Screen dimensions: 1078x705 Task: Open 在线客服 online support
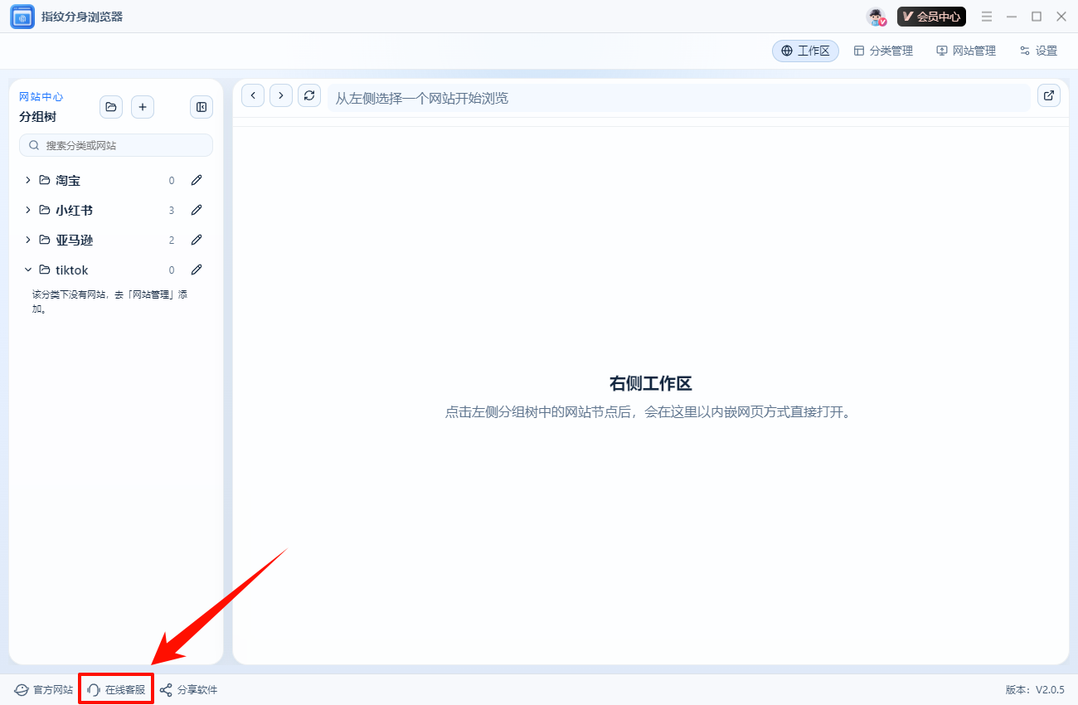[x=116, y=690]
